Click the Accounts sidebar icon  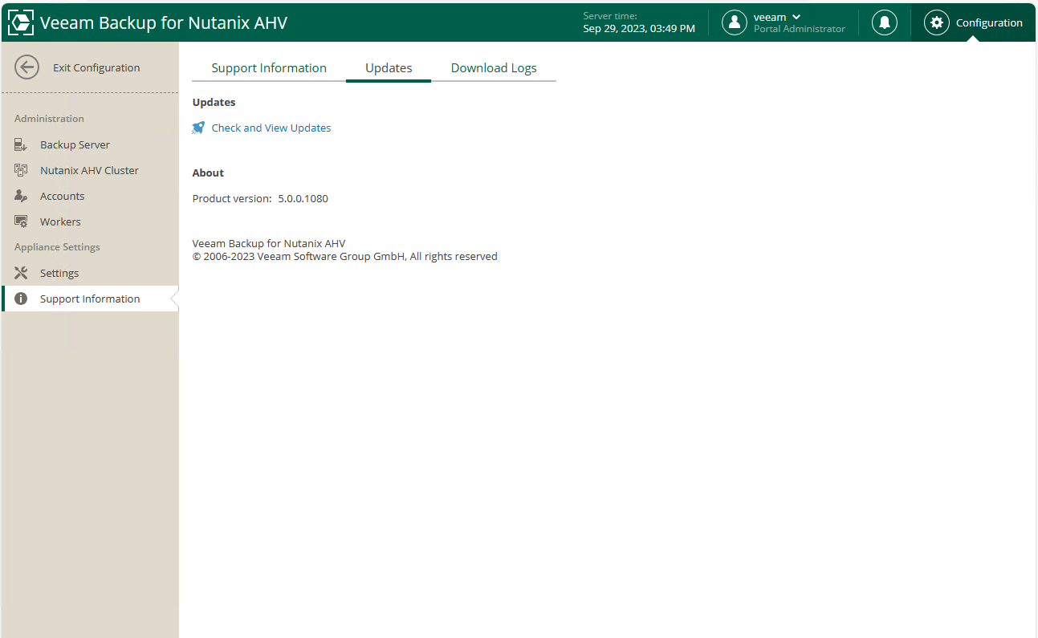[22, 196]
